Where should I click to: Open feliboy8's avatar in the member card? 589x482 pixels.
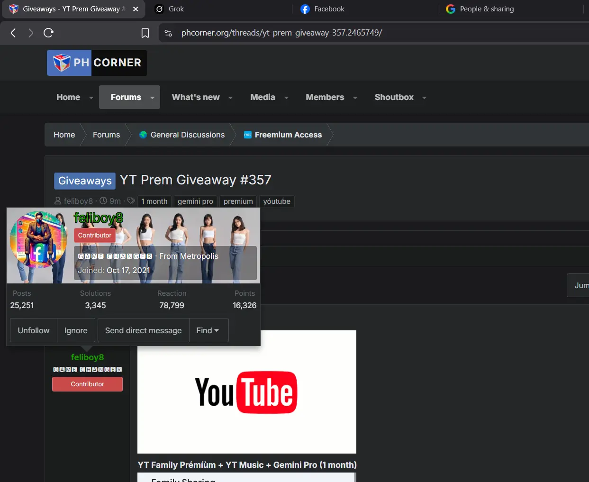(38, 240)
